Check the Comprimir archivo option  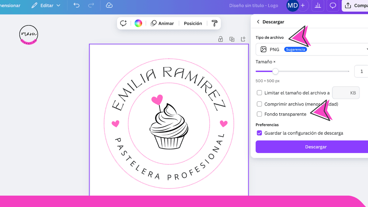coord(259,104)
